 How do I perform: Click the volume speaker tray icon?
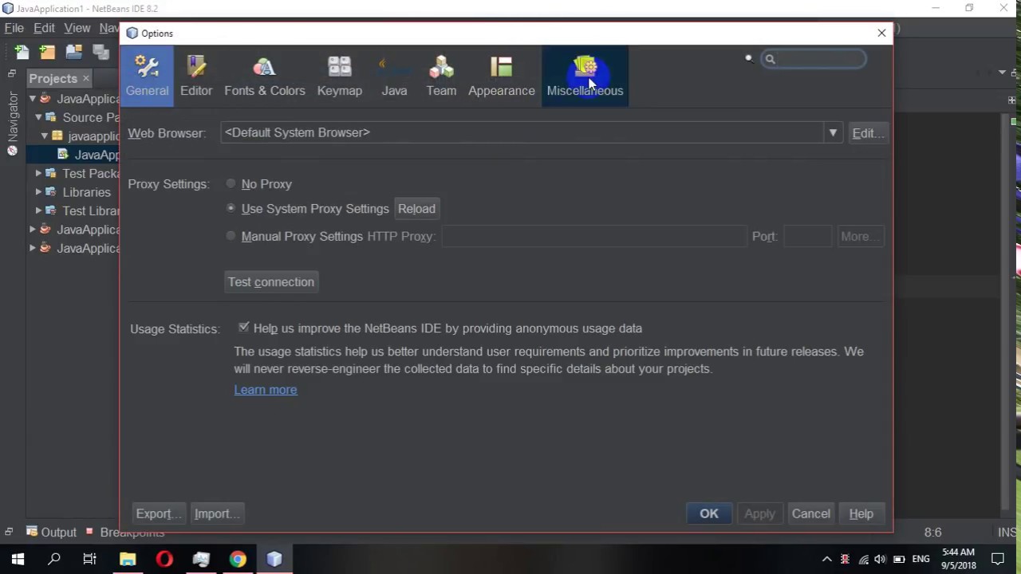pos(880,559)
